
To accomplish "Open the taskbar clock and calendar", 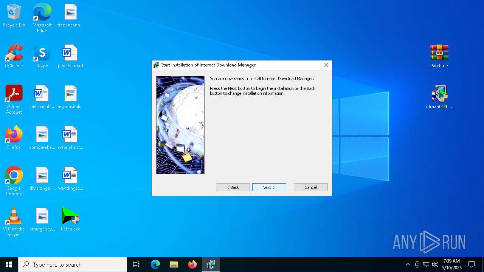I will [x=452, y=264].
